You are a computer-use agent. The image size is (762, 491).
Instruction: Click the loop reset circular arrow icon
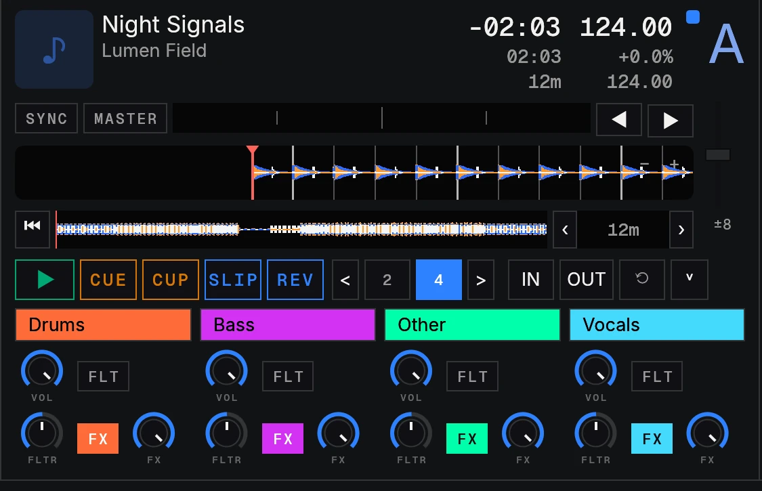(x=642, y=279)
